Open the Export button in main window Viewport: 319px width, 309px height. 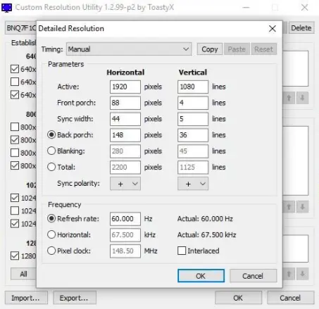[x=75, y=298]
